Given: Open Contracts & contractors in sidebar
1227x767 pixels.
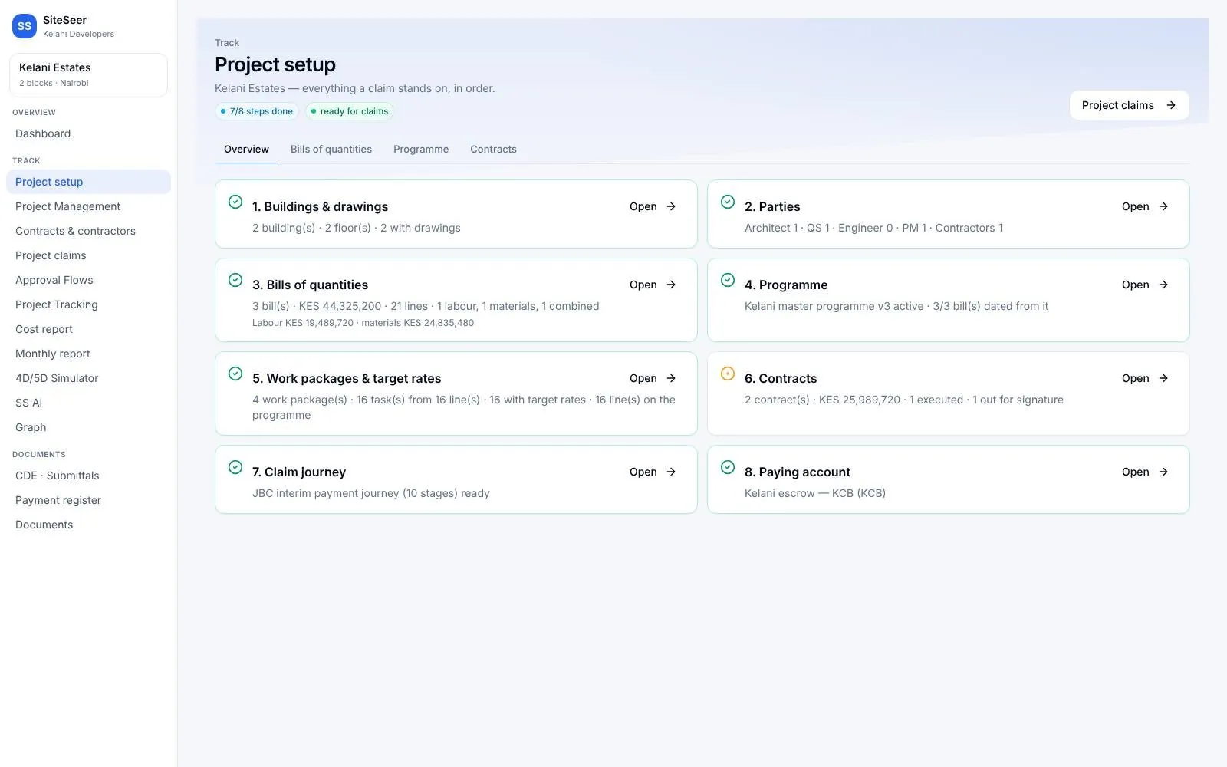Looking at the screenshot, I should [x=88, y=231].
